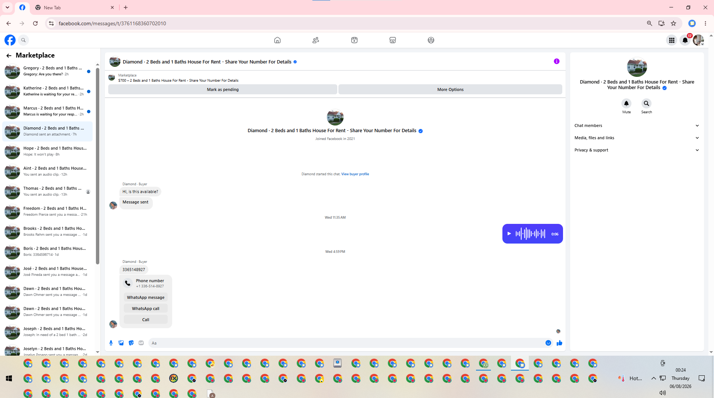Viewport: 714px width, 398px height.
Task: Open Facebook Home feed icon
Action: (x=277, y=40)
